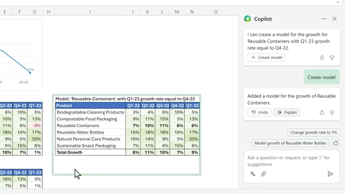345x194 pixels.
Task: Open Copilot panel more options ellipsis
Action: [323, 19]
